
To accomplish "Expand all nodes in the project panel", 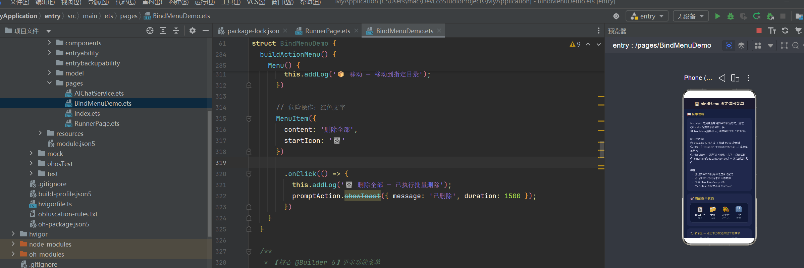I will [x=163, y=31].
